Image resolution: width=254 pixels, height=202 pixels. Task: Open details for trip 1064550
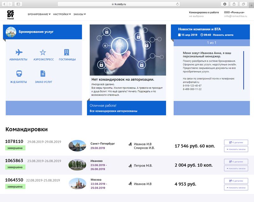point(236,181)
